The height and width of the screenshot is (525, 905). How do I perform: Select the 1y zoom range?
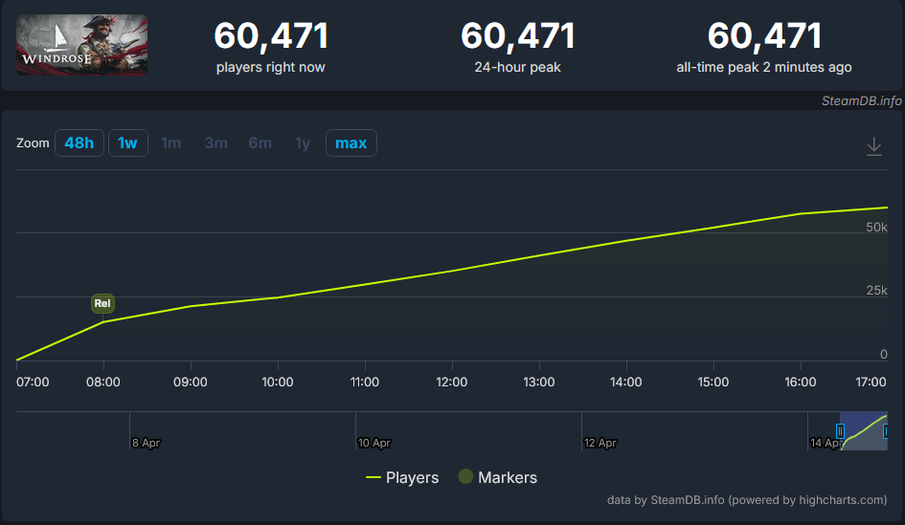[x=303, y=143]
